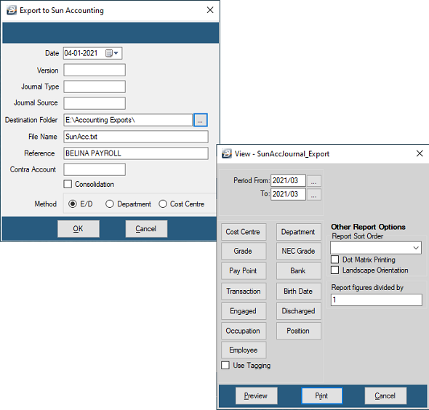The image size is (429, 410).
Task: Click the Report figures divided by field
Action: pos(376,300)
